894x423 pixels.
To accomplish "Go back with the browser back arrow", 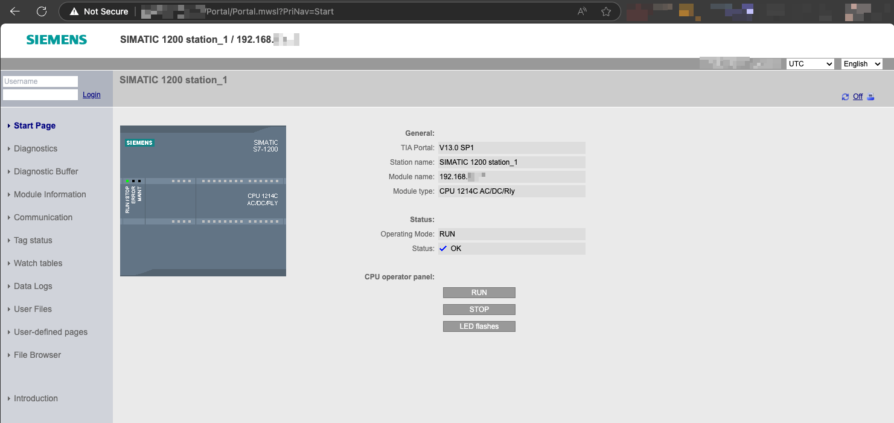I will pos(15,11).
